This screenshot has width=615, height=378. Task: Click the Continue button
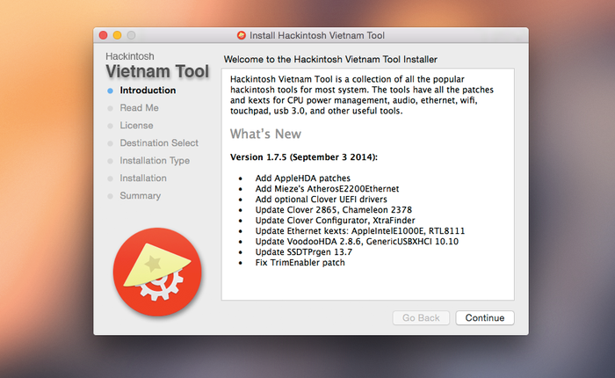[x=485, y=317]
